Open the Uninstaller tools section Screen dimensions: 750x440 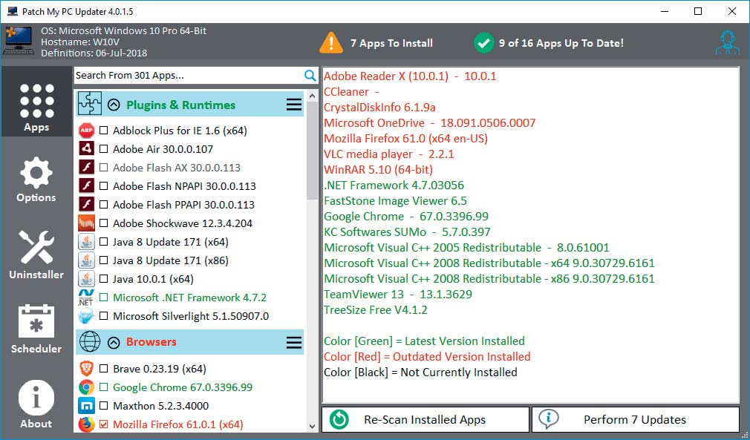(36, 255)
